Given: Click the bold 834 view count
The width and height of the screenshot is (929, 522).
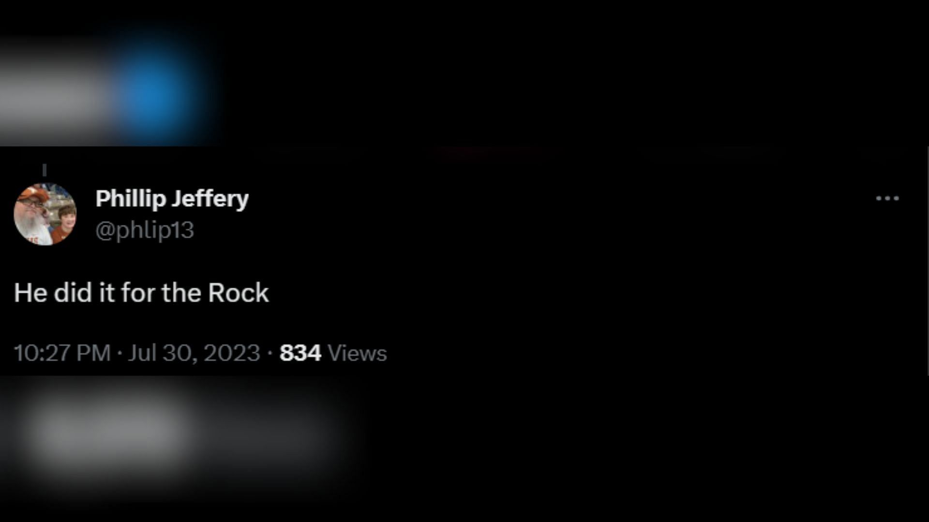Looking at the screenshot, I should [x=300, y=353].
